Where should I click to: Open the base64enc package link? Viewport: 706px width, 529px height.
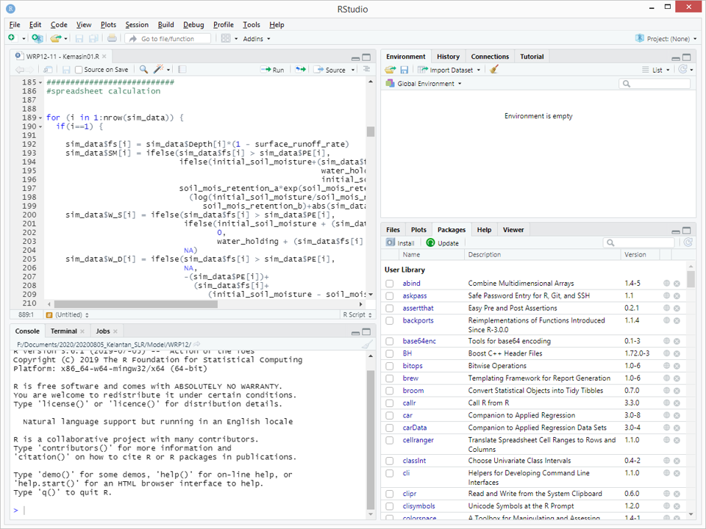pos(419,341)
